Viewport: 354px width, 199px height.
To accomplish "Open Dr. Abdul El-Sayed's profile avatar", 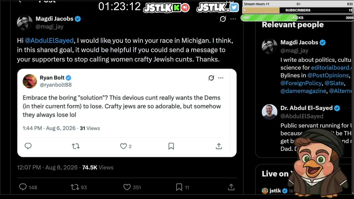I will pyautogui.click(x=269, y=112).
